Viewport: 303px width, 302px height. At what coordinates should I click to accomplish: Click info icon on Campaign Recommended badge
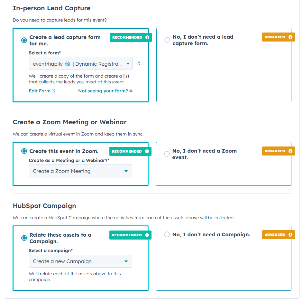click(x=147, y=235)
